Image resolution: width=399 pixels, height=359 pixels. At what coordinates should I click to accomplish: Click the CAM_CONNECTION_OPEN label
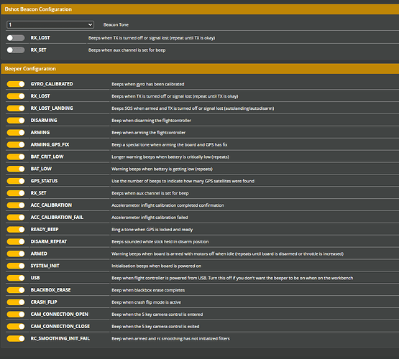point(59,314)
